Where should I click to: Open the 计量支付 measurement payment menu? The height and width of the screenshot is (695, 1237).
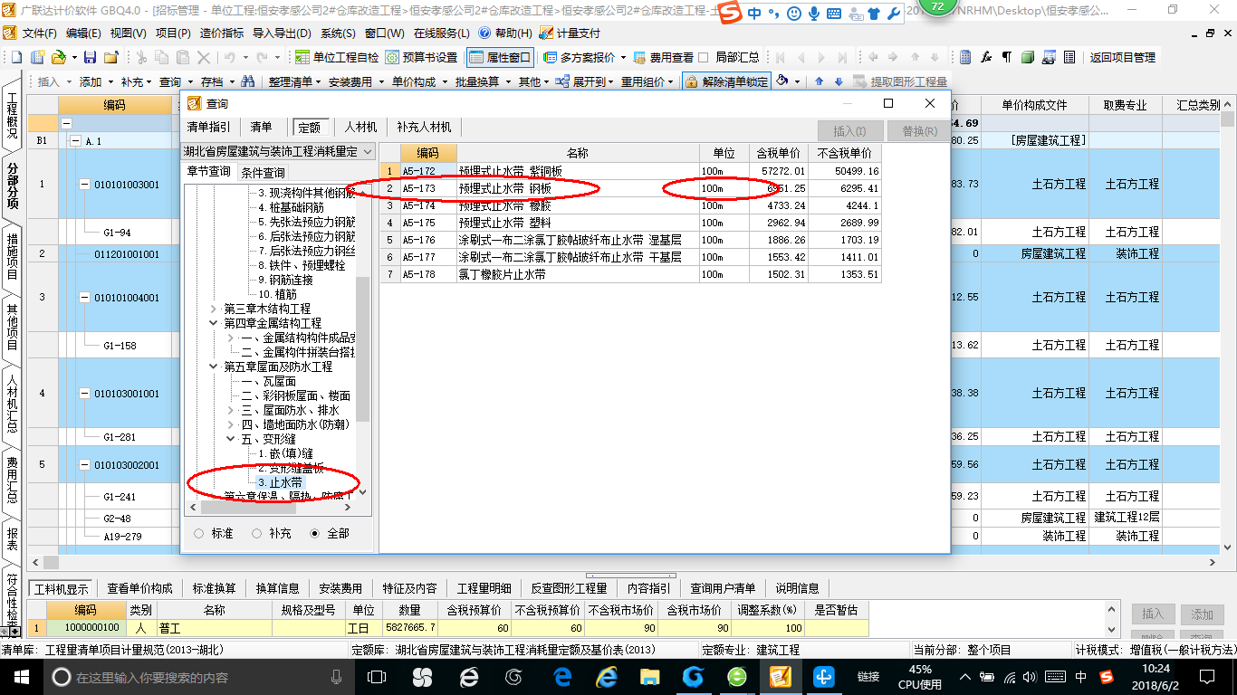click(570, 33)
